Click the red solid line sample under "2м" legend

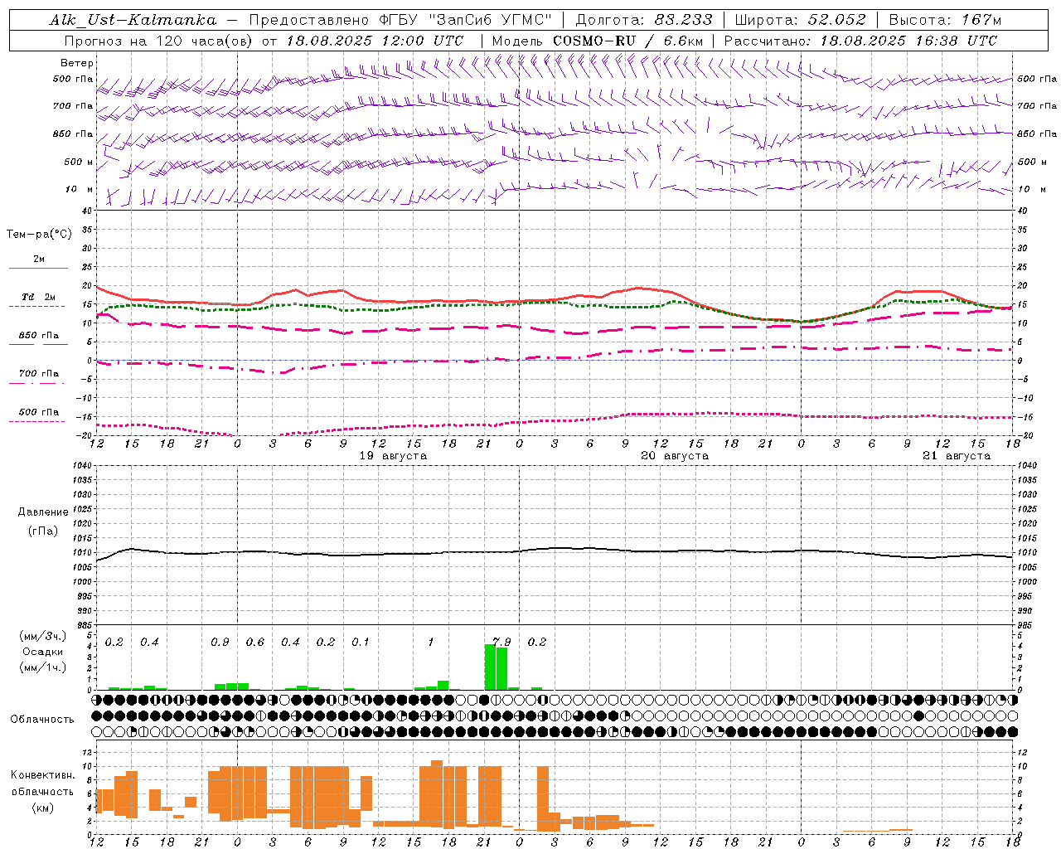(38, 269)
